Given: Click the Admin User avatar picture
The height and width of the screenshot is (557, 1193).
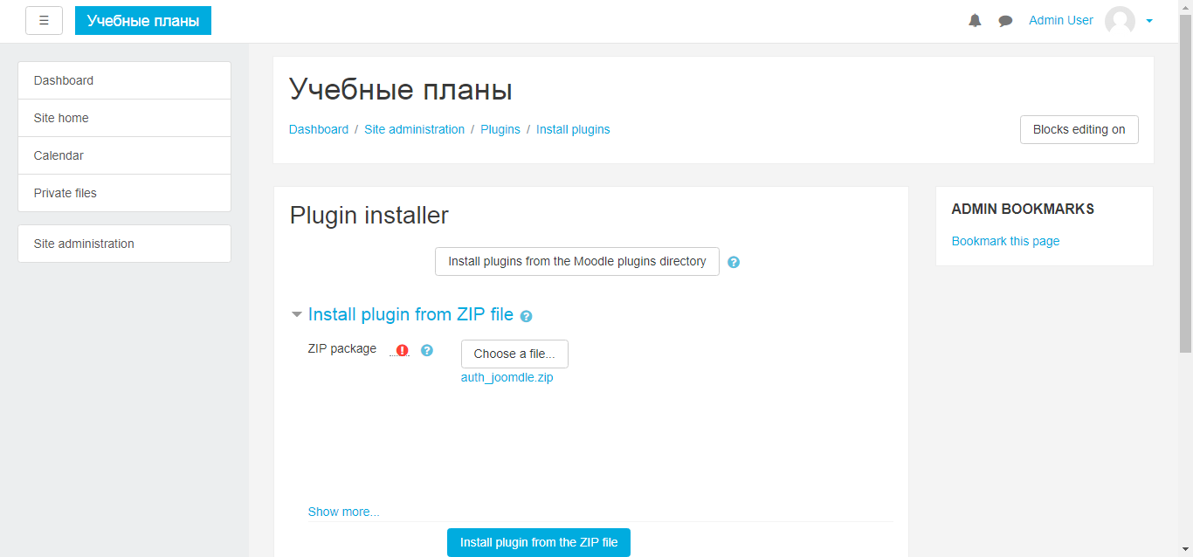Looking at the screenshot, I should [1120, 21].
